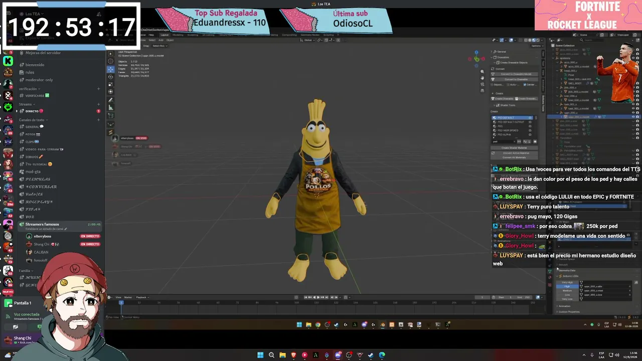
Task: Favorite the PED ALPHA shader star
Action: tap(530, 134)
